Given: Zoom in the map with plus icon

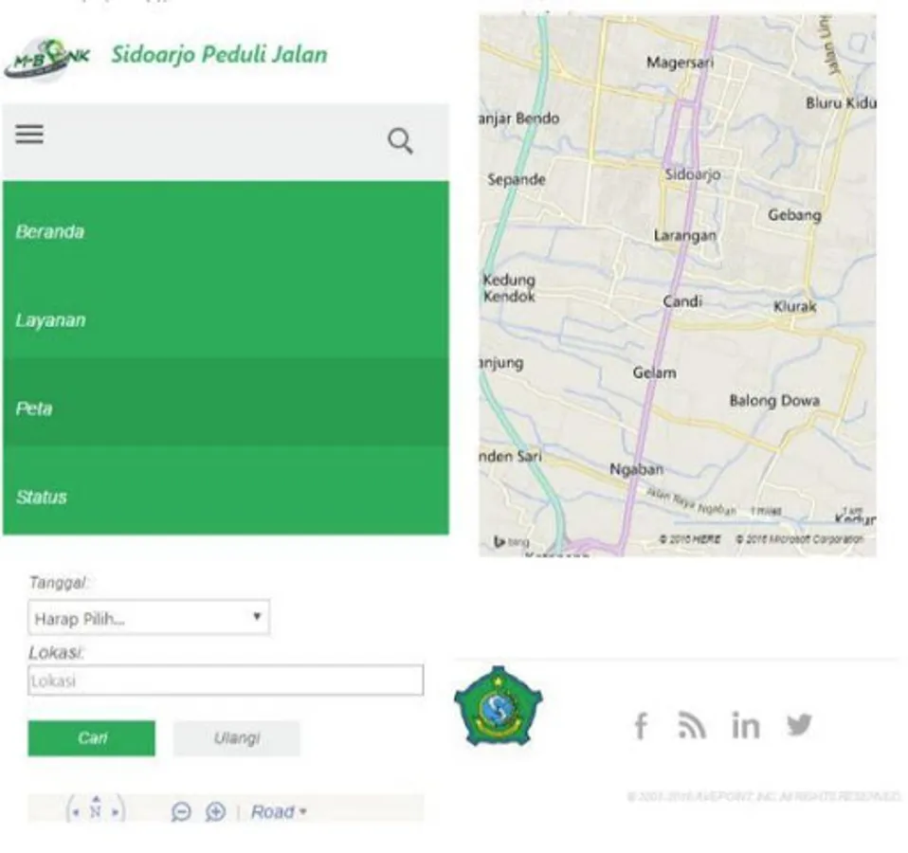Looking at the screenshot, I should (x=215, y=812).
